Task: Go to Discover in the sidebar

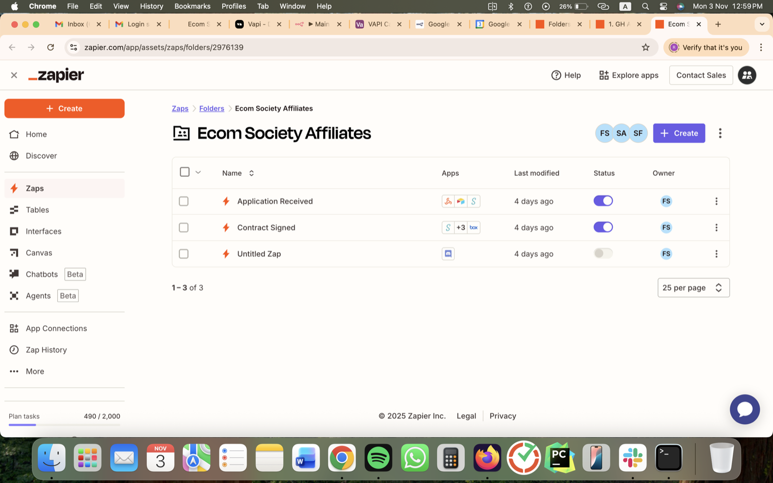Action: coord(64,156)
